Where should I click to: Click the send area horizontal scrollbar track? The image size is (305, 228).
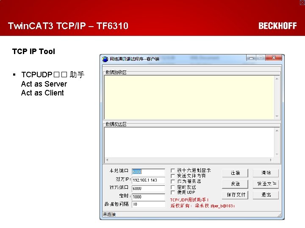point(189,160)
